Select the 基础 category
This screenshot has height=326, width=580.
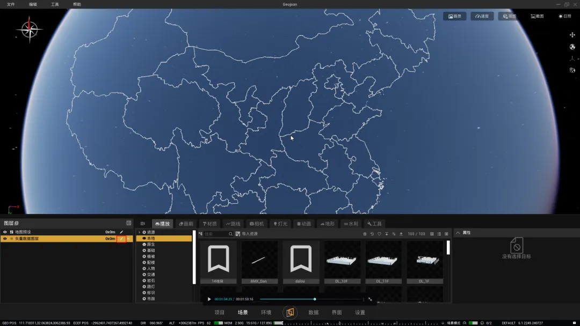tap(151, 250)
